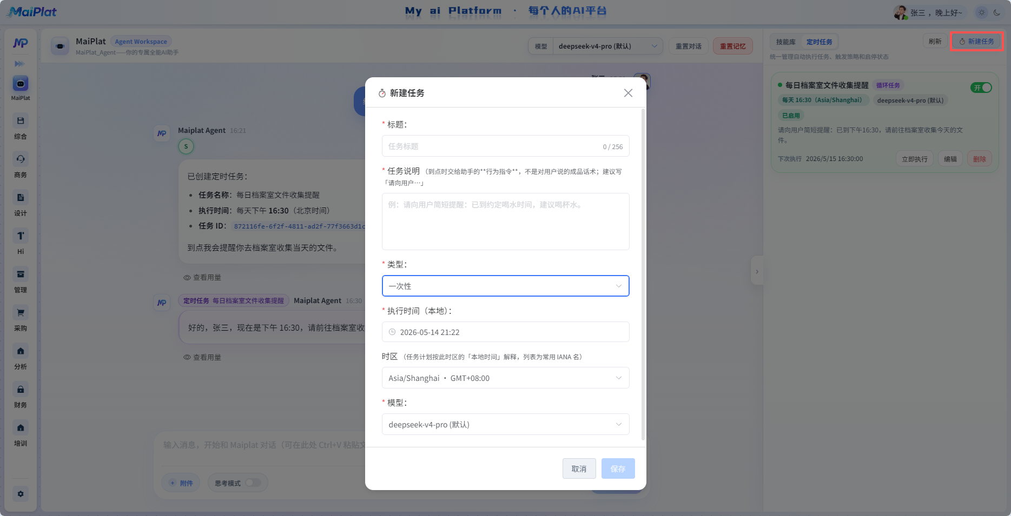
Task: Click 编辑 on the task card
Action: [x=950, y=159]
